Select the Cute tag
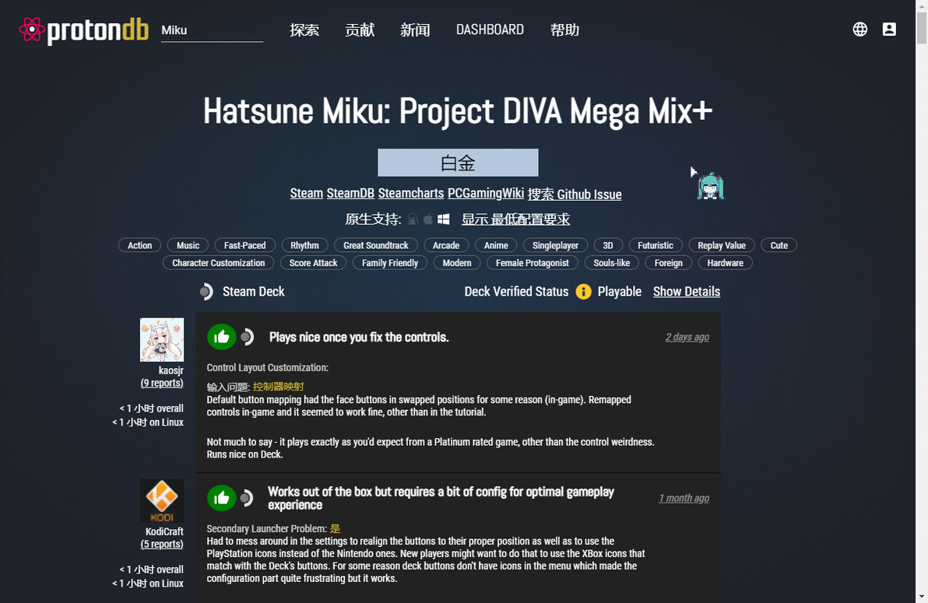The image size is (928, 603). point(779,246)
